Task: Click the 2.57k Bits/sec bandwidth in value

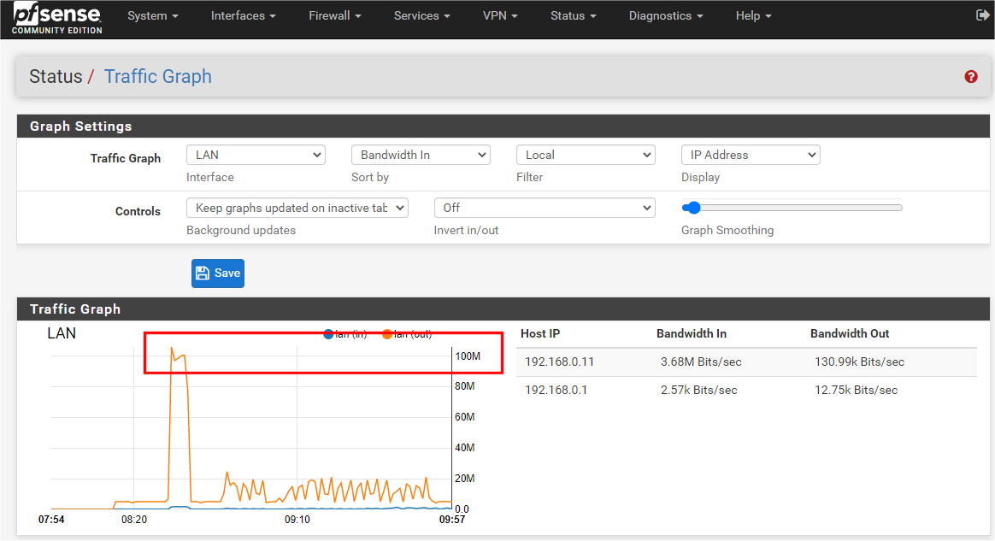Action: pyautogui.click(x=698, y=390)
